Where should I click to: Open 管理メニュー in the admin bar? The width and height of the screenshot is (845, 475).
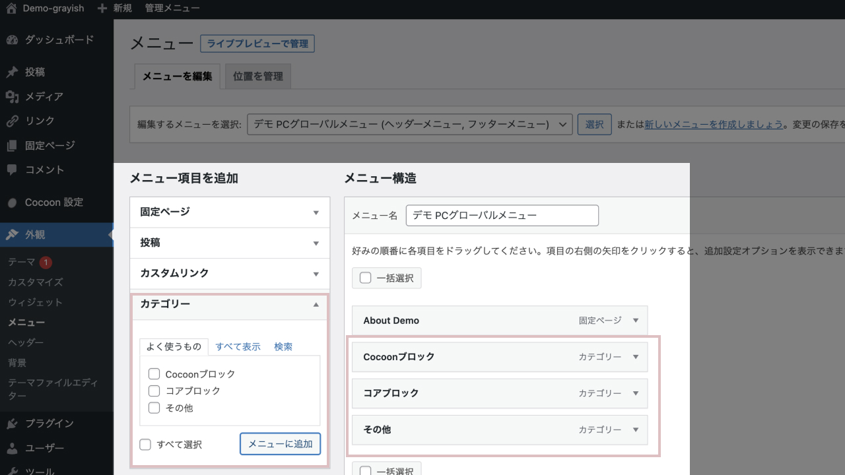click(172, 9)
